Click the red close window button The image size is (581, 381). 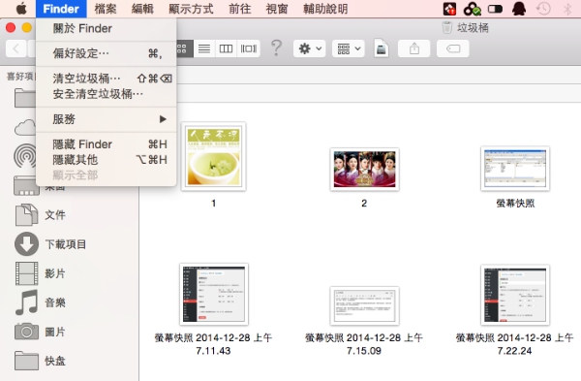point(11,28)
